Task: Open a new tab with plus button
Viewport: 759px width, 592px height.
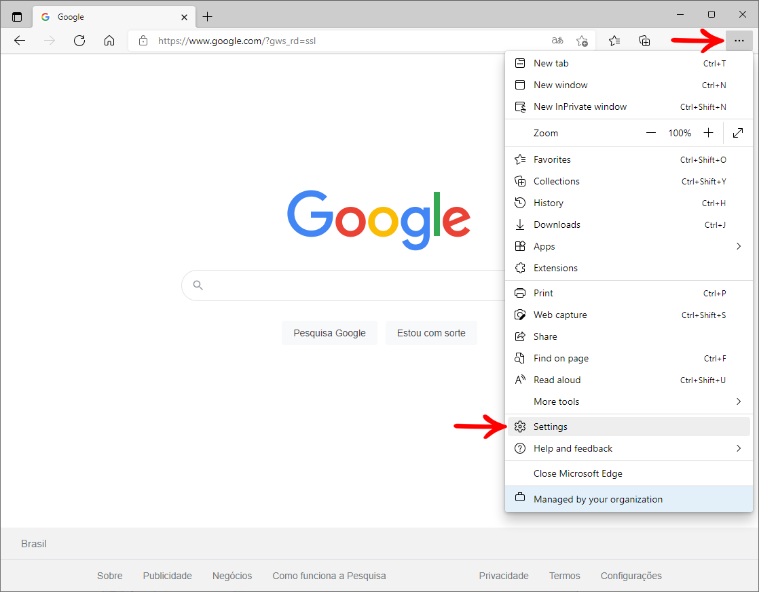Action: point(207,17)
